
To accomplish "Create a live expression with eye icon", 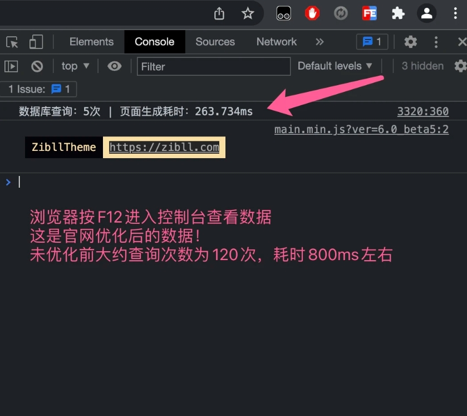I will click(114, 66).
